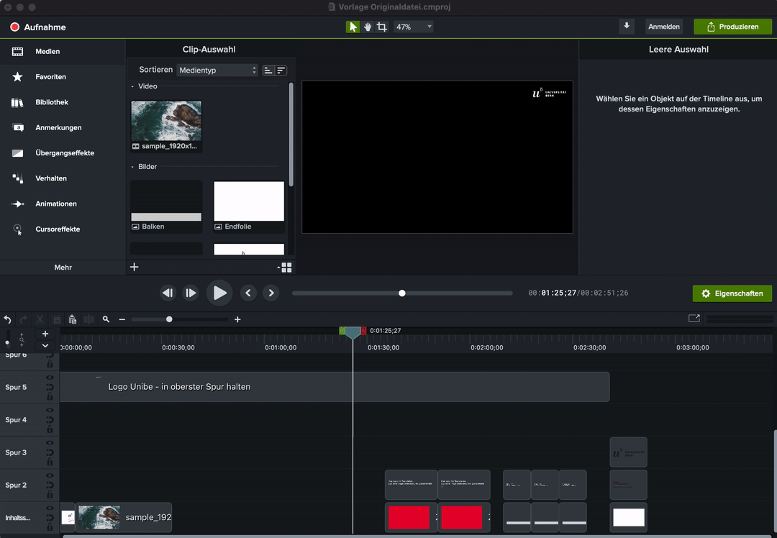The height and width of the screenshot is (538, 777).
Task: Click the green Produzieren button
Action: tap(732, 27)
